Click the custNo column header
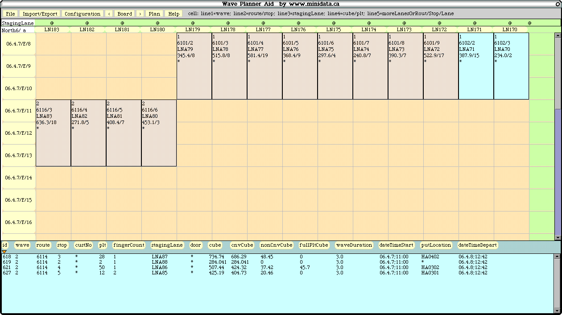Viewport: 562px width, 315px height. point(83,245)
